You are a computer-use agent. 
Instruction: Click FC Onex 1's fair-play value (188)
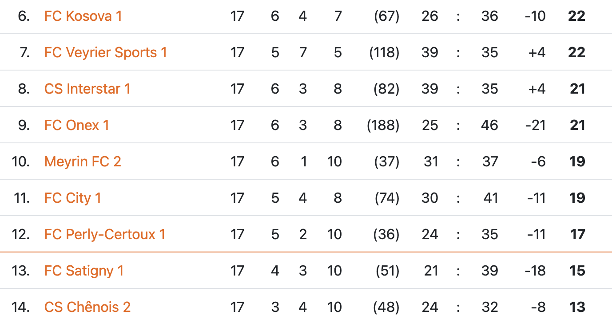383,126
